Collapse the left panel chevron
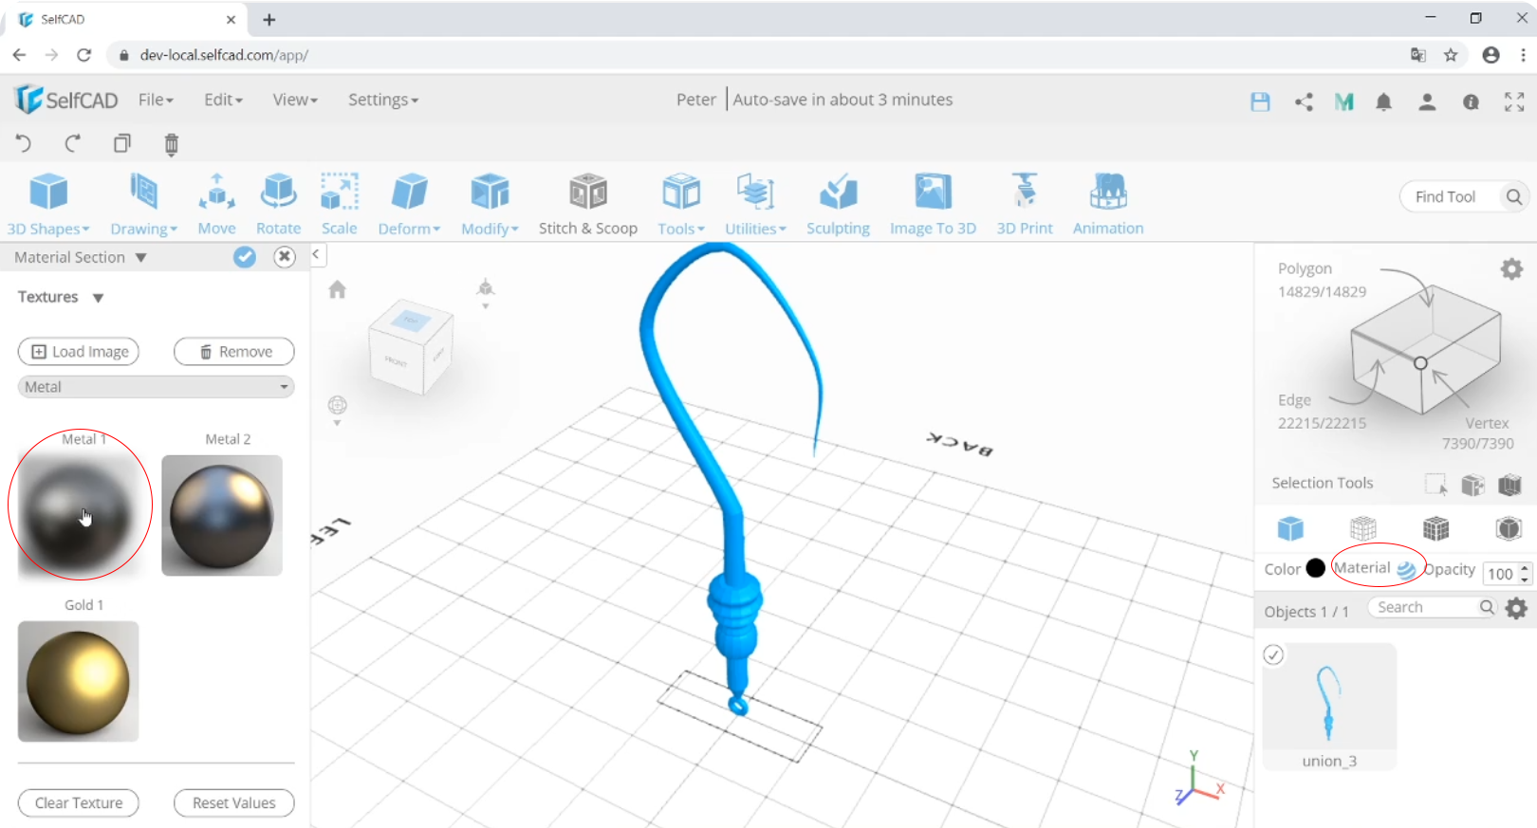Image resolution: width=1537 pixels, height=828 pixels. 316,254
